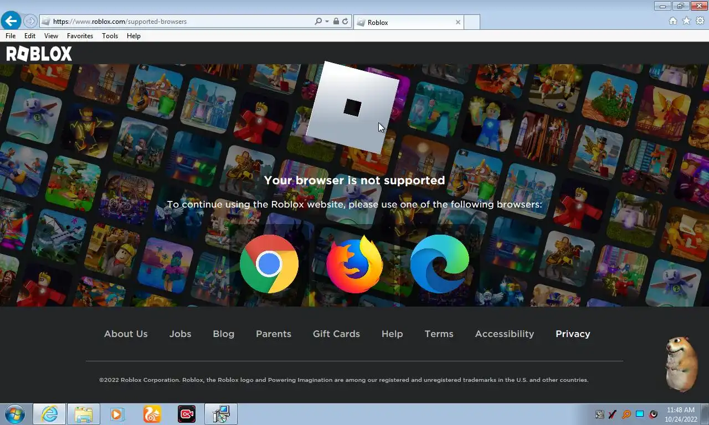Click the browser Forward arrow button
The height and width of the screenshot is (425, 709).
coord(30,22)
